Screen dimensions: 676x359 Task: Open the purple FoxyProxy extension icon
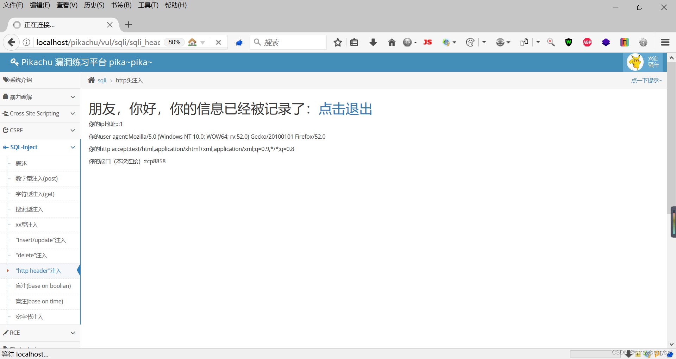pos(606,42)
